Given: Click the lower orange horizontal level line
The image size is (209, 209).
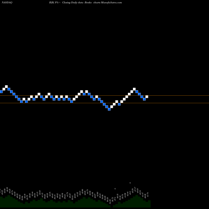Looking at the screenshot, I should click(x=104, y=103).
